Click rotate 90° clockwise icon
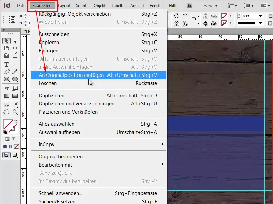The image size is (273, 204). 176,16
